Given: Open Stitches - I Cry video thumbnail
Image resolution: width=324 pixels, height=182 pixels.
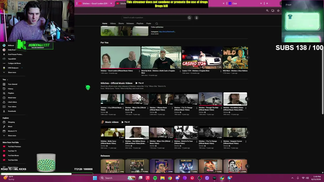Looking at the screenshot, I should tap(112, 99).
